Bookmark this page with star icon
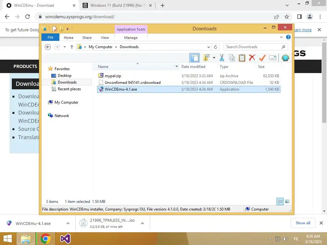Viewport: 327px width, 245px height. click(287, 17)
